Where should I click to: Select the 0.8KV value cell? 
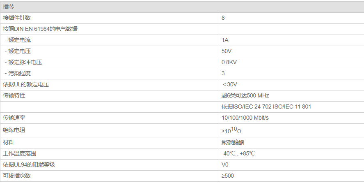(229, 62)
